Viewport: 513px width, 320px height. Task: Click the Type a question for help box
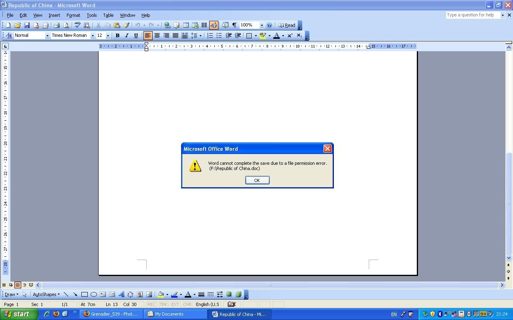(x=473, y=15)
